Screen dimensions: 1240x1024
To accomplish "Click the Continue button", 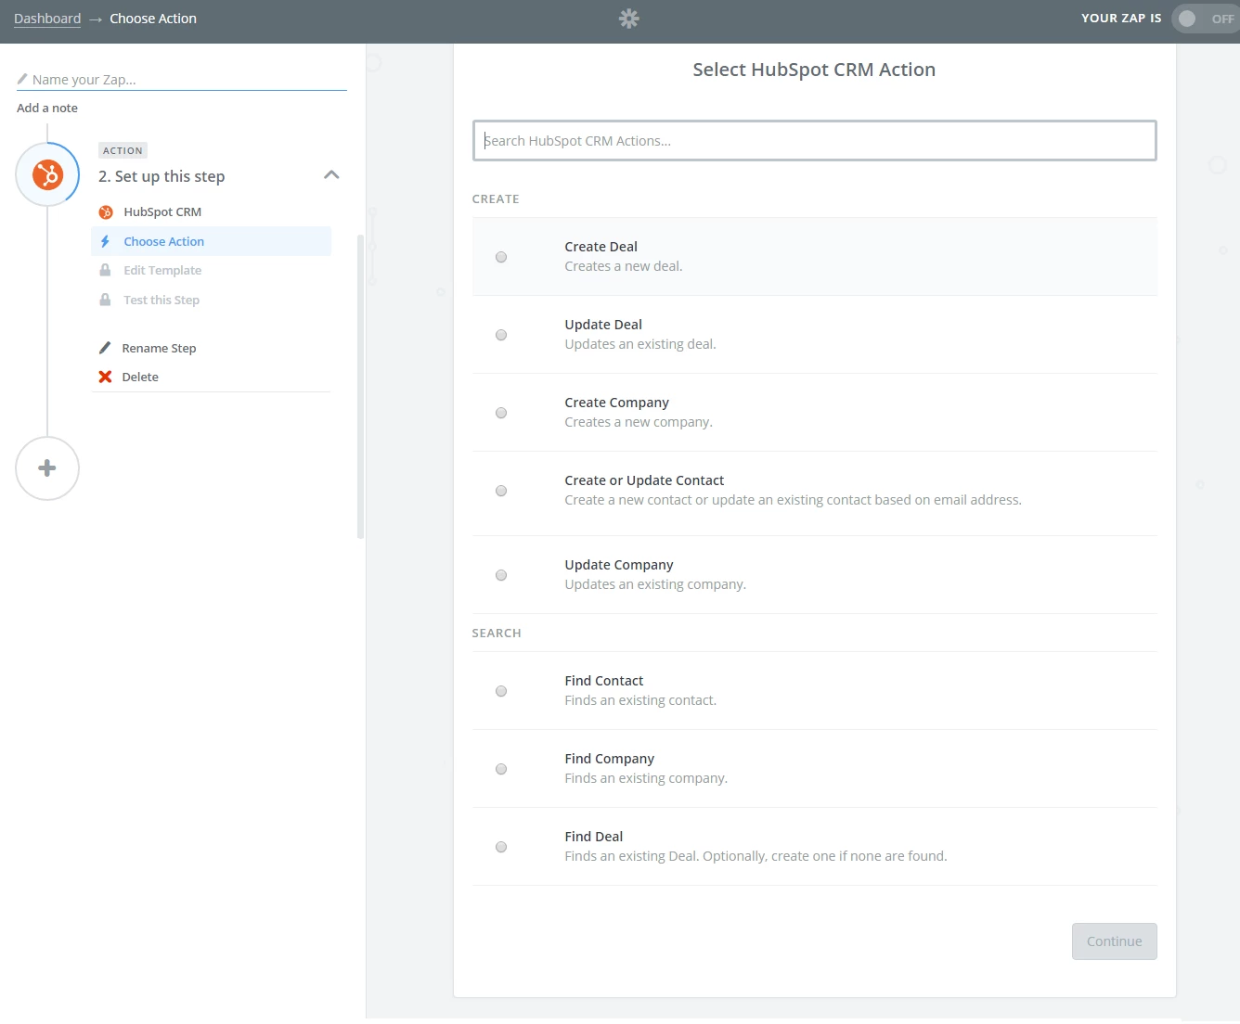I will click(1115, 941).
